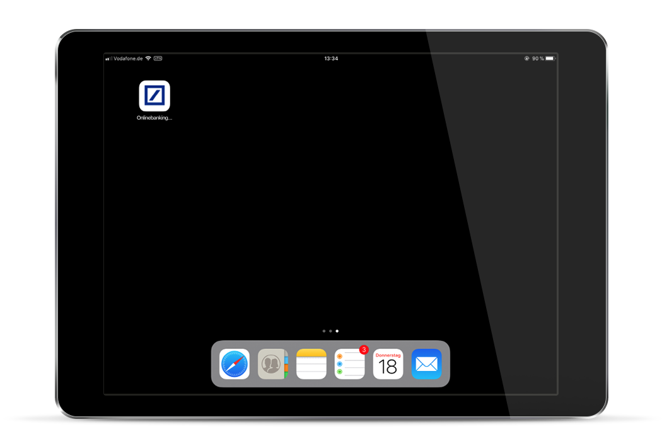662x441 pixels.
Task: Tap the Wi-Fi icon in status bar
Action: (x=148, y=58)
